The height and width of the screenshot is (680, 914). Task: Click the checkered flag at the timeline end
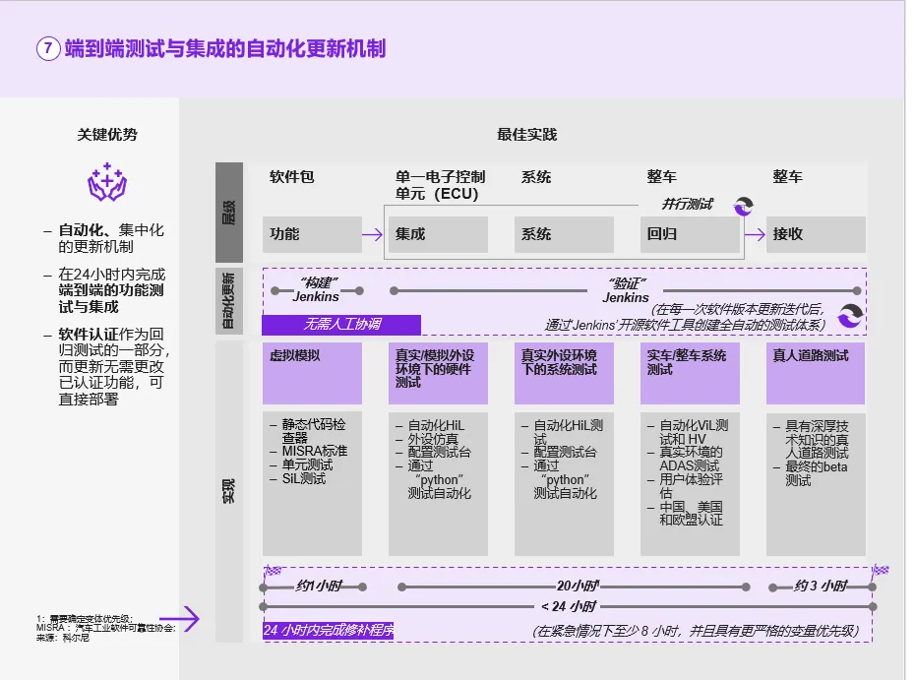point(880,570)
